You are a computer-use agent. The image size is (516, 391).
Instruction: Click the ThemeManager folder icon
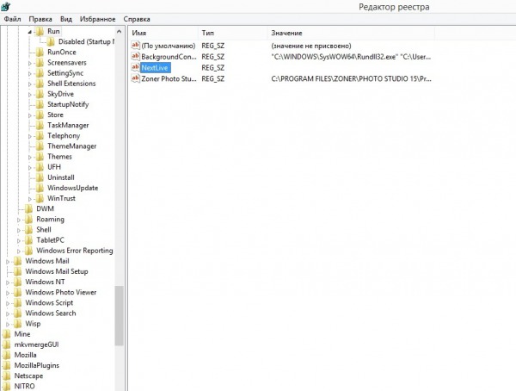click(x=40, y=146)
